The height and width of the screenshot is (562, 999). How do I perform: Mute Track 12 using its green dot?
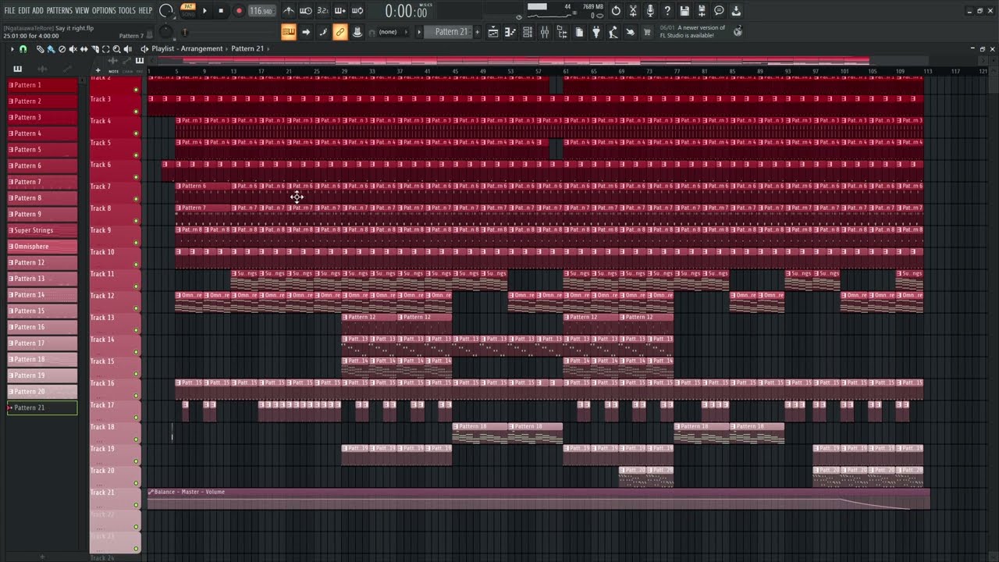(x=136, y=308)
